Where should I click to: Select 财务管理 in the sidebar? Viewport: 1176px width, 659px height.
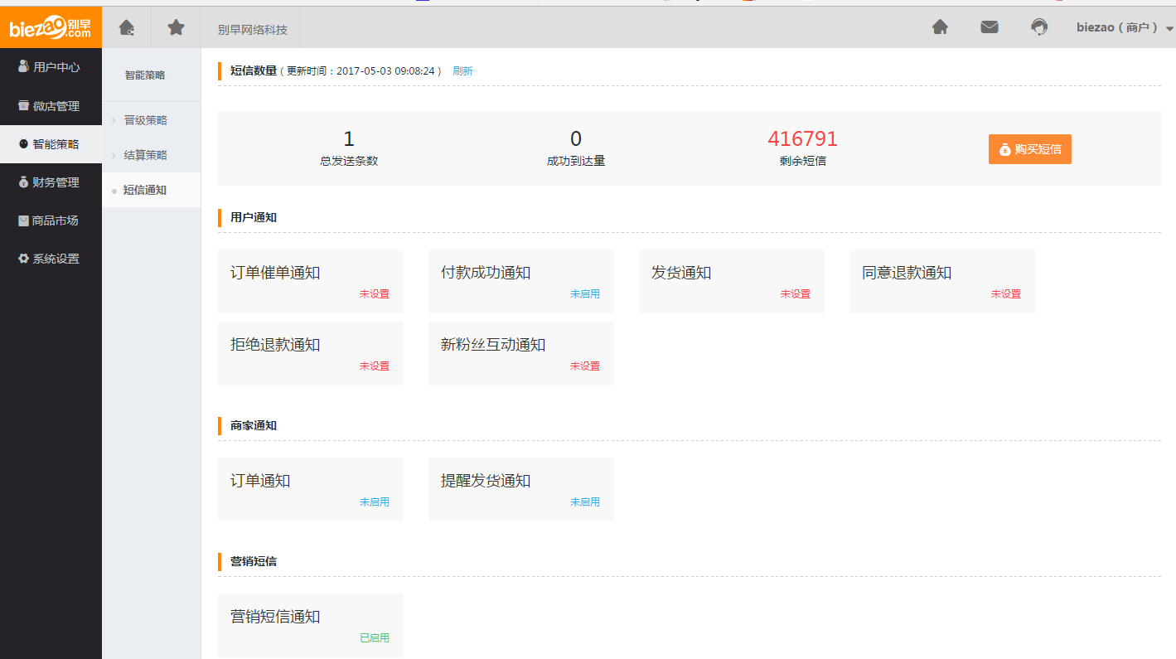coord(51,182)
